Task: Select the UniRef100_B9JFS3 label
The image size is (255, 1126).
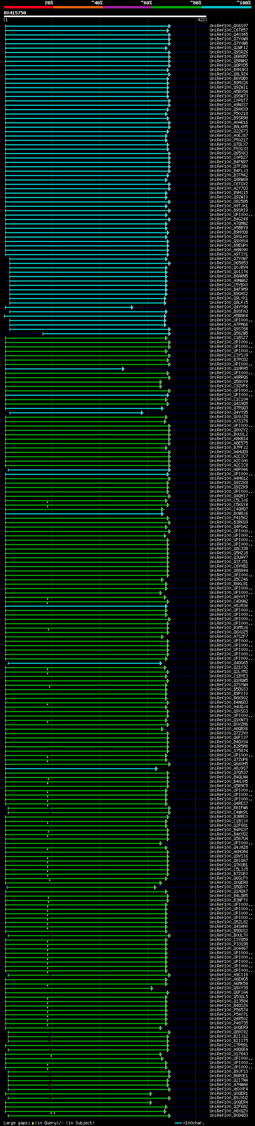Action: tap(229, 1071)
